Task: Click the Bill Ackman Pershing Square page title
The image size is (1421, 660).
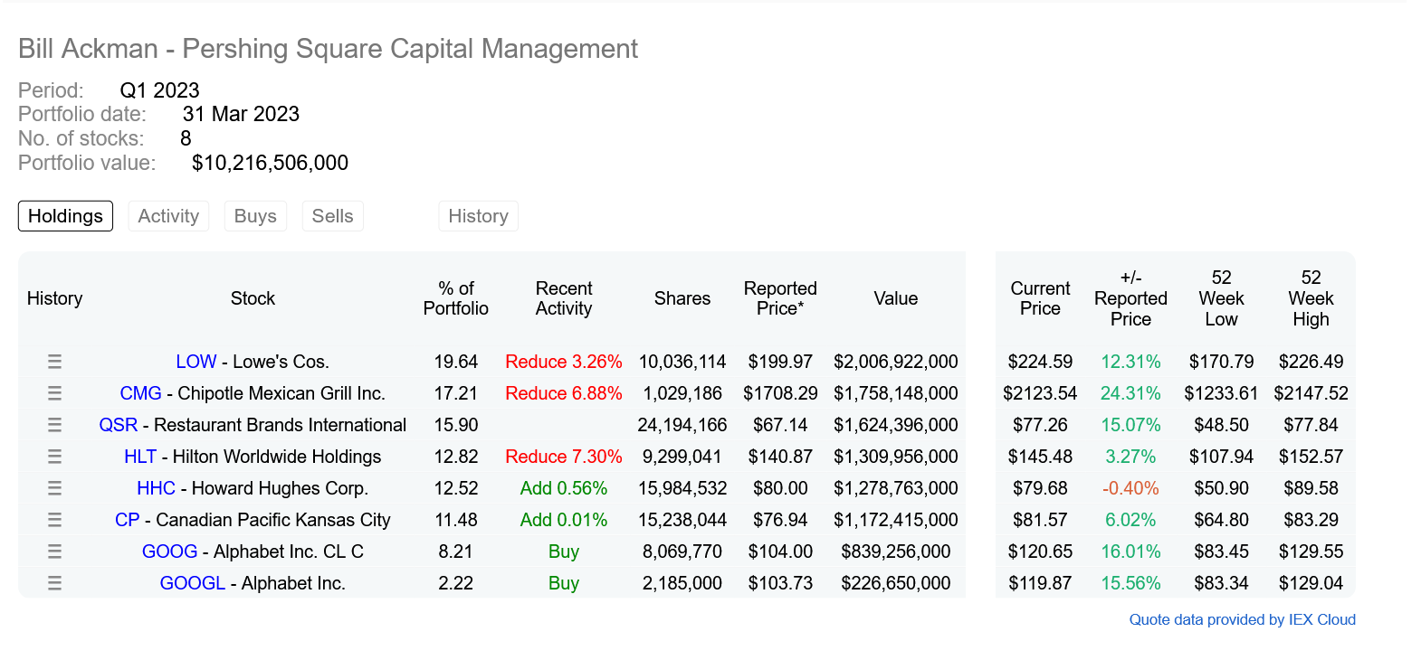Action: click(328, 49)
